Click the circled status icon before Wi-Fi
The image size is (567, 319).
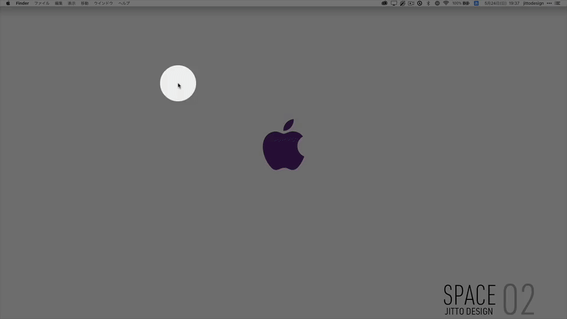pos(437,4)
